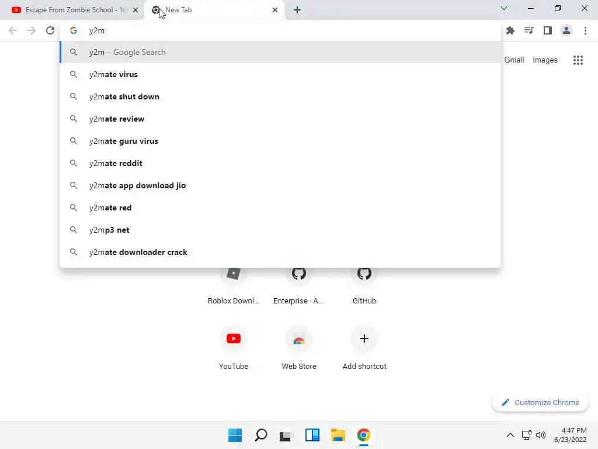Viewport: 598px width, 449px height.
Task: Pick the 'y2mate downloader crack' suggestion
Action: tap(280, 252)
